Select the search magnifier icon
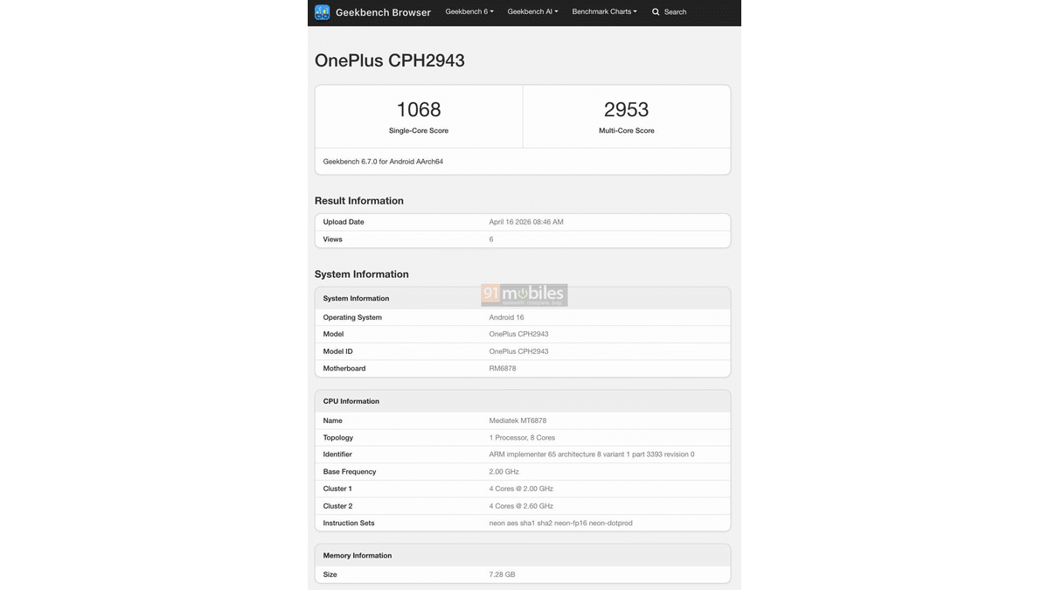The height and width of the screenshot is (590, 1049). 656,11
